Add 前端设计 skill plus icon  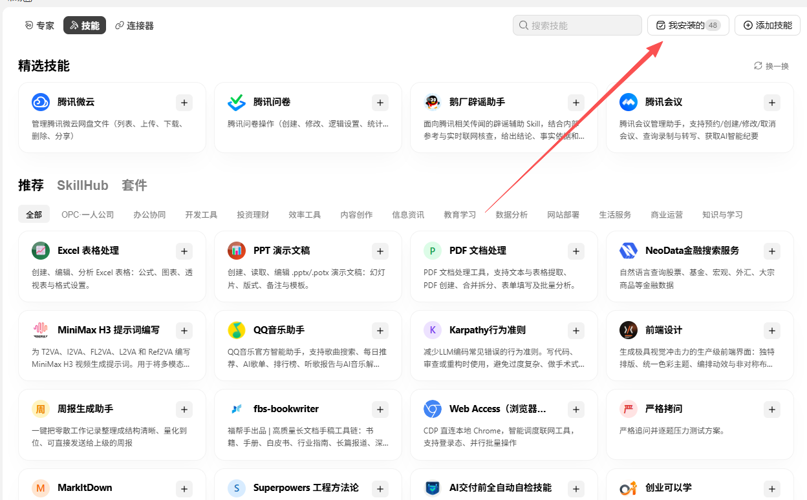tap(772, 330)
